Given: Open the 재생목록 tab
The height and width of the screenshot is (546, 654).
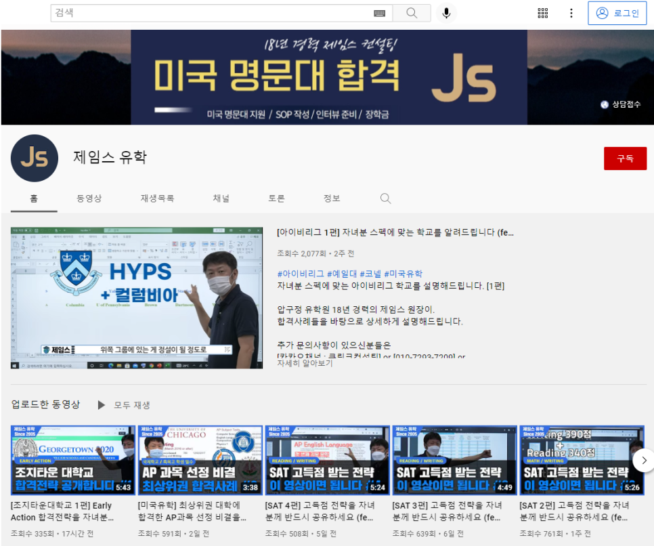Looking at the screenshot, I should (x=157, y=198).
